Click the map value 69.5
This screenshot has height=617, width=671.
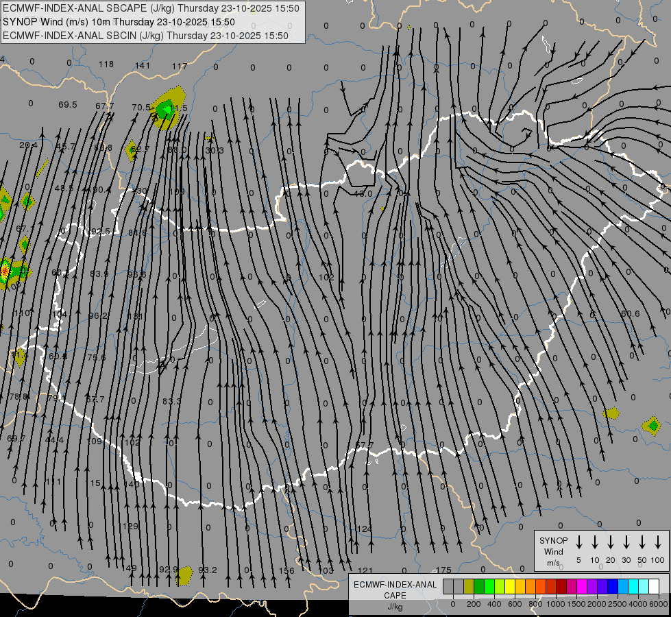click(68, 105)
